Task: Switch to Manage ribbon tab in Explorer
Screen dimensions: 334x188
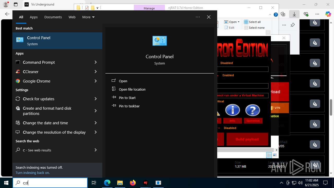Action: click(149, 8)
